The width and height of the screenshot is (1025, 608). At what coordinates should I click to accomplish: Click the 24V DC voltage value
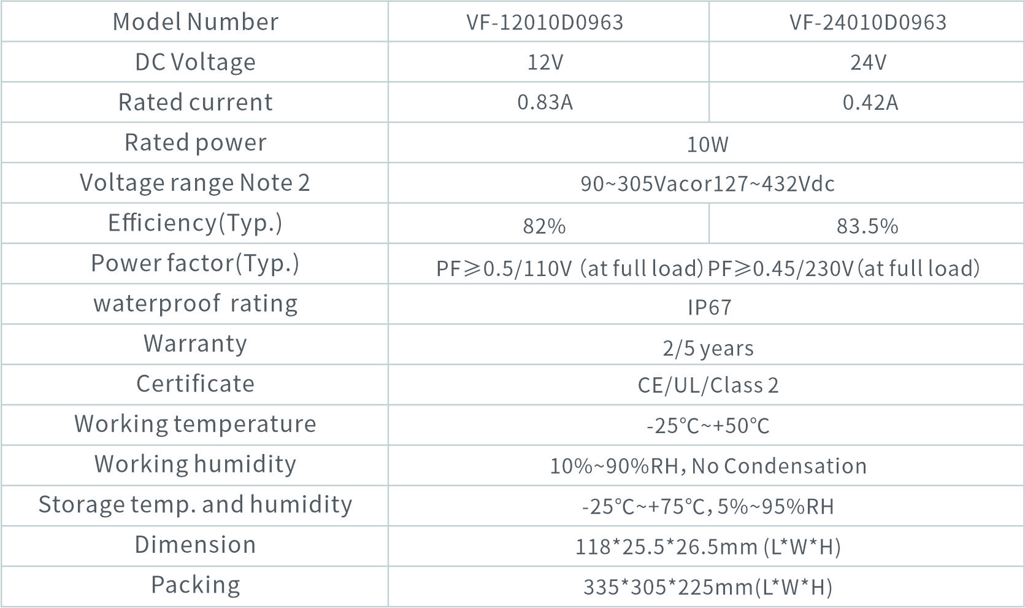click(x=867, y=63)
